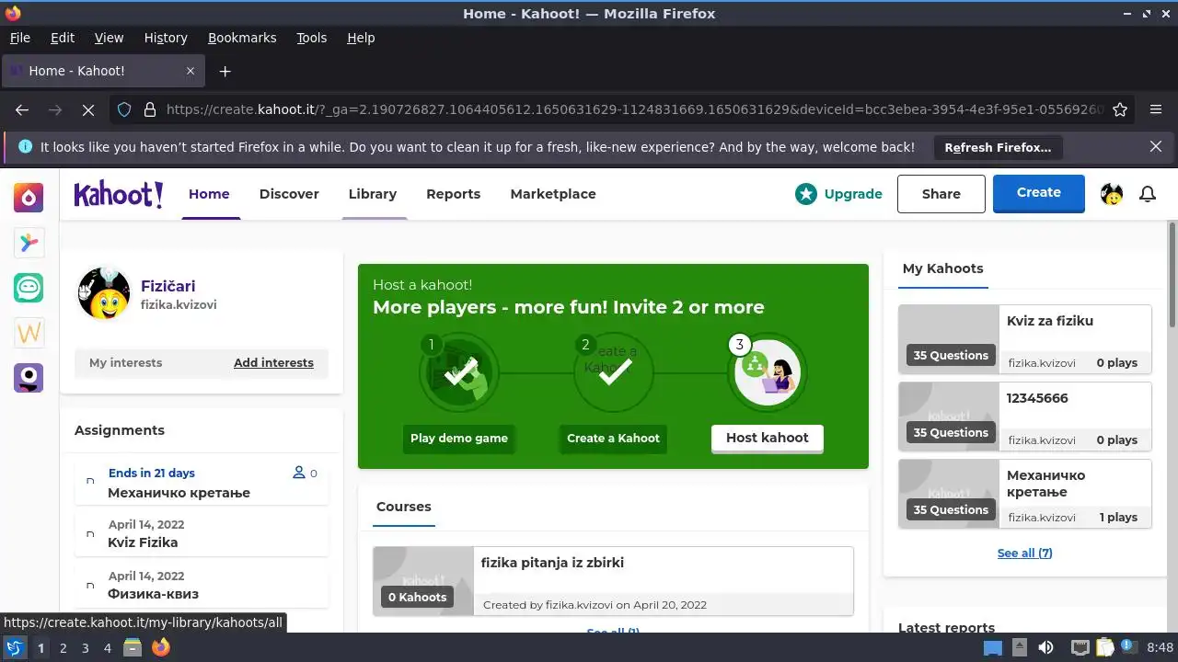Close the Home - Kahoot! tab
The image size is (1178, 662).
[x=191, y=71]
